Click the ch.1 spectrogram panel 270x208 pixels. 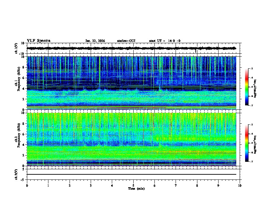132,83
